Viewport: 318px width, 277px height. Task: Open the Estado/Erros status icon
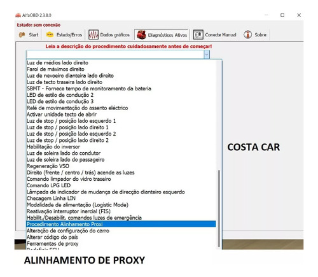[x=50, y=34]
